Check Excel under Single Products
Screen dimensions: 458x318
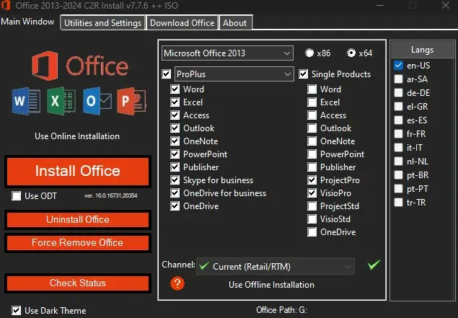(312, 102)
